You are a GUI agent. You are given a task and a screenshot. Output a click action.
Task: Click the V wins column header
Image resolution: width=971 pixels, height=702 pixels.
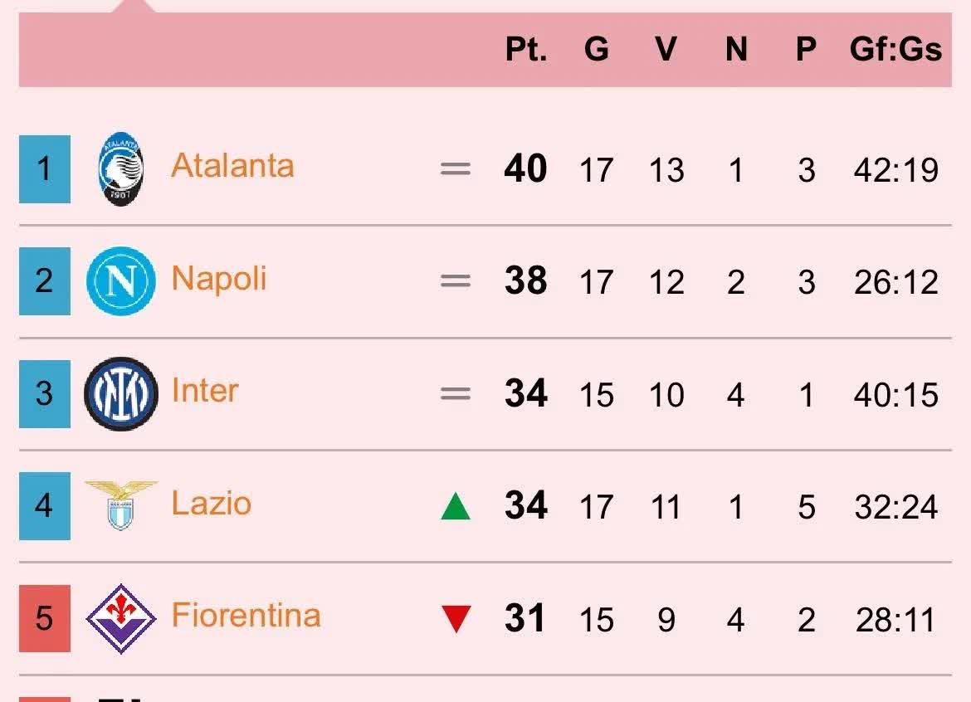[666, 50]
